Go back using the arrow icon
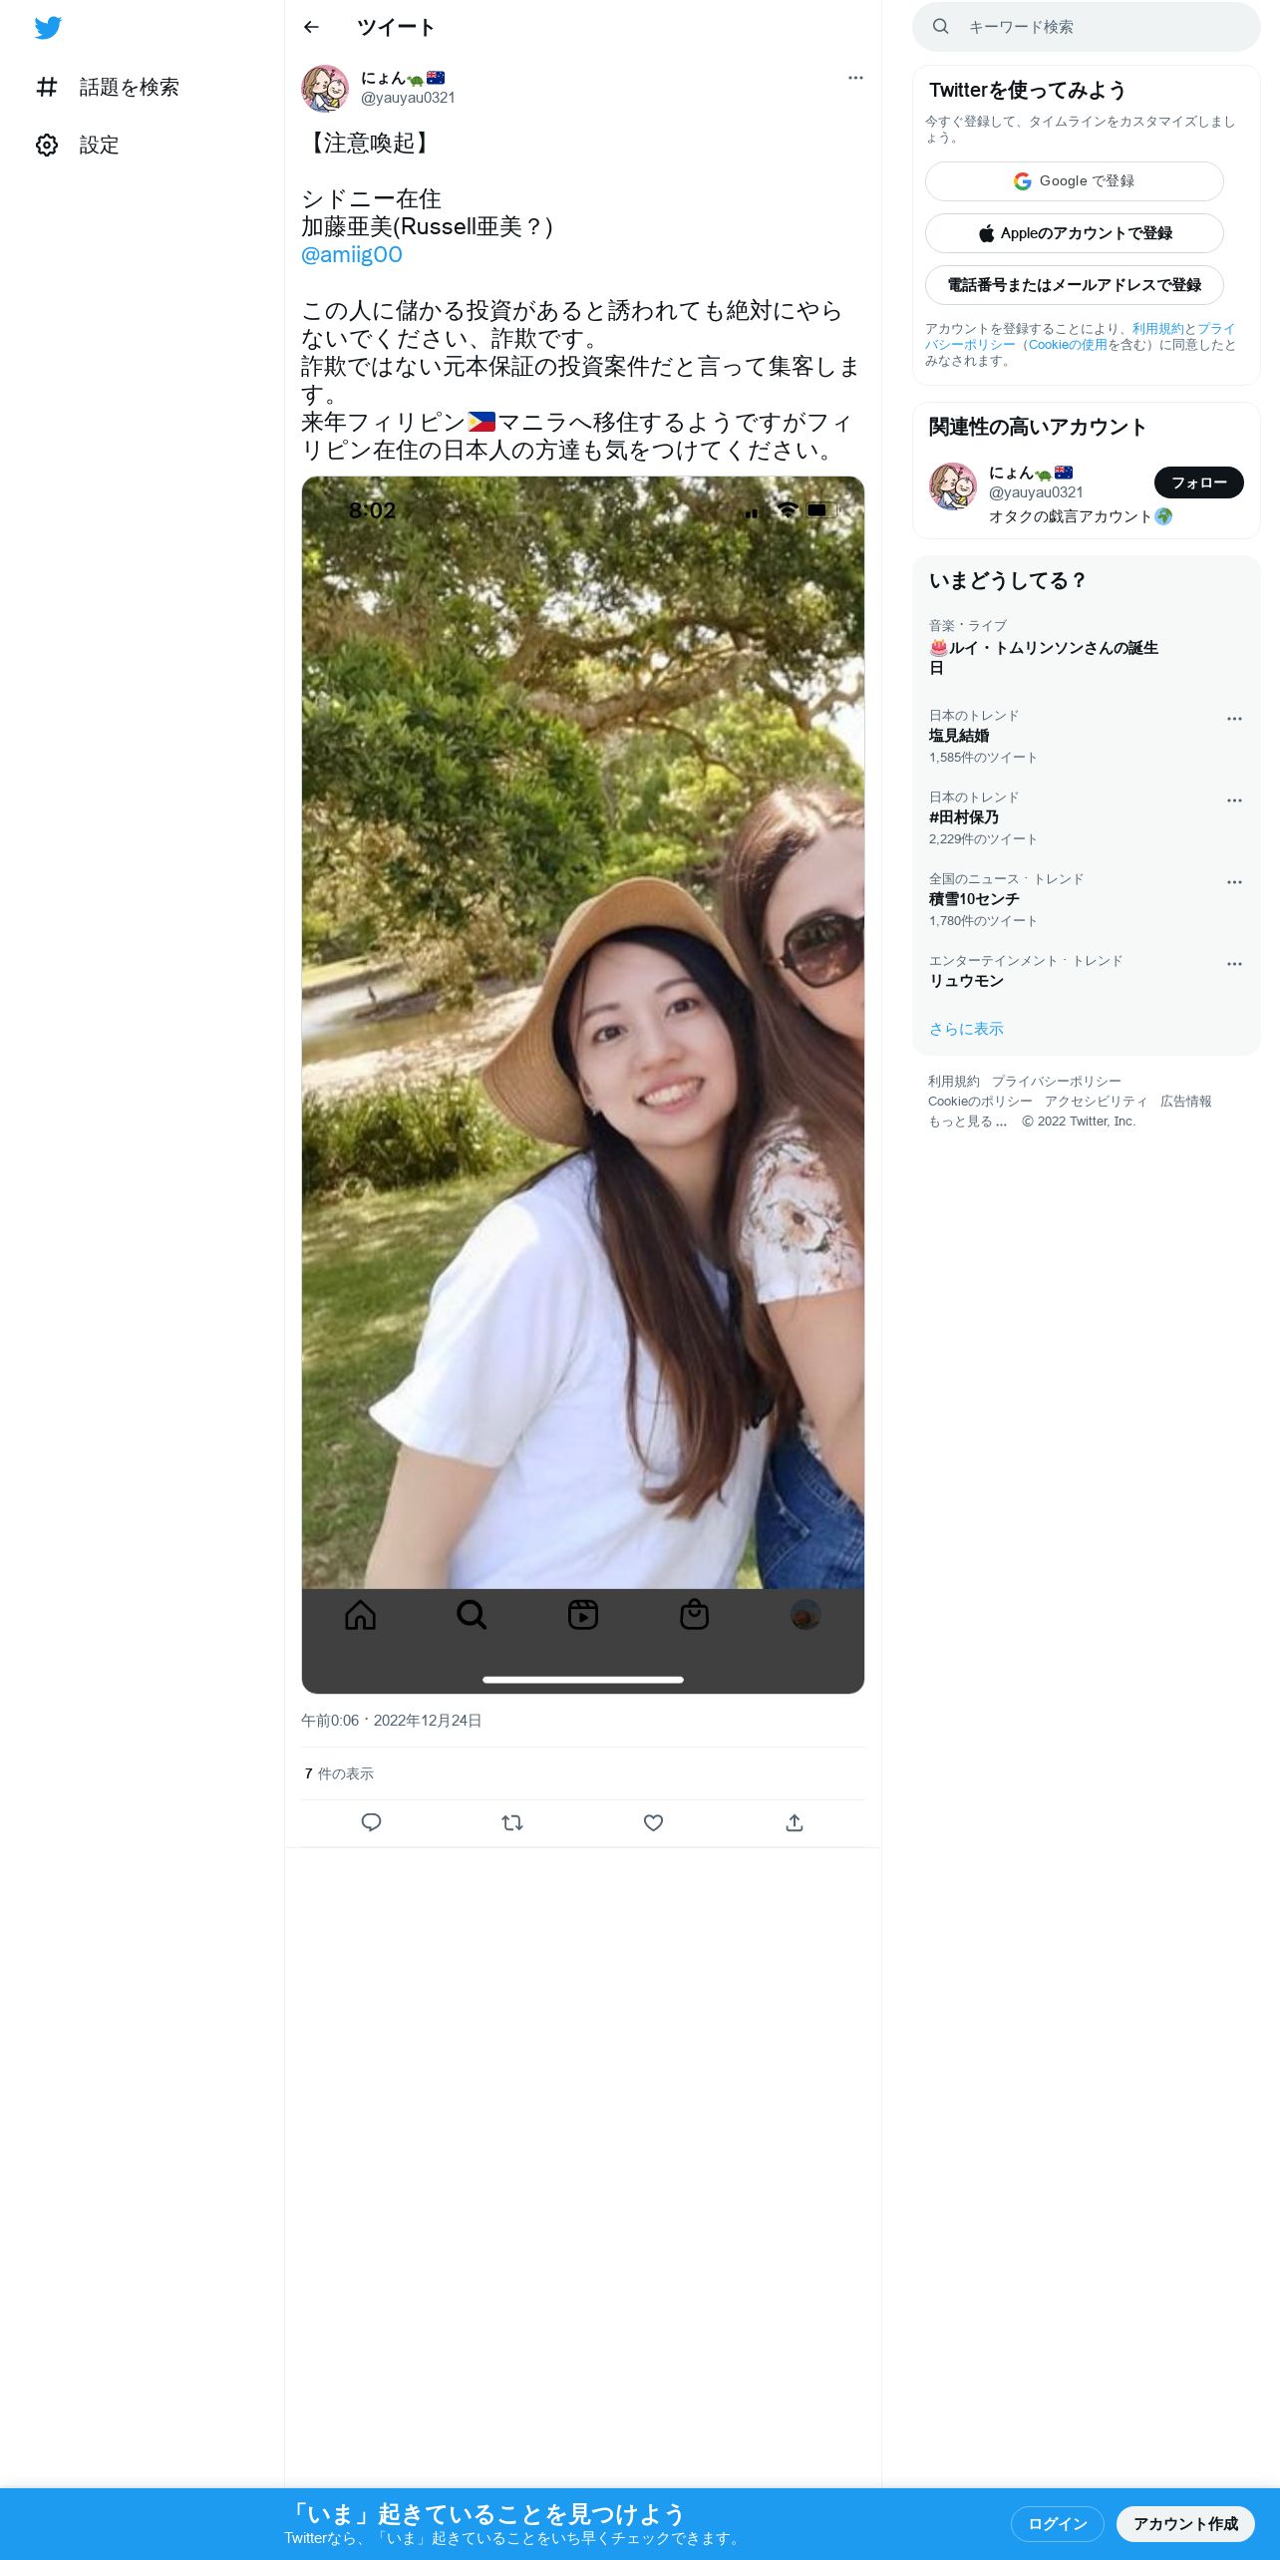The image size is (1280, 2560). click(311, 27)
